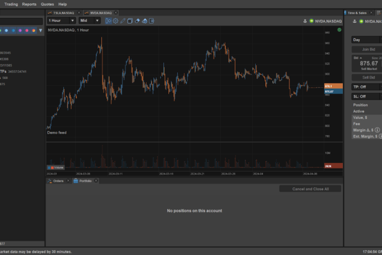Click the filter funnel icon in left panel
The width and height of the screenshot is (382, 255).
point(40,30)
